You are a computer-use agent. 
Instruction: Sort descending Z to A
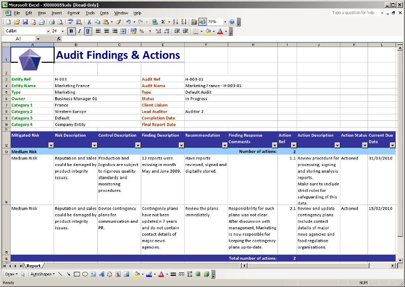coord(184,22)
